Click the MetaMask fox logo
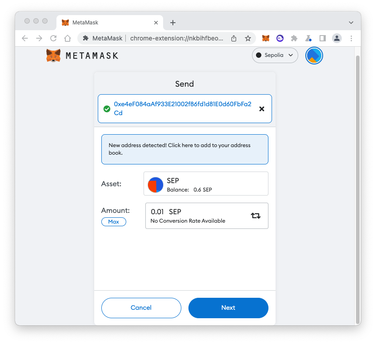 pos(53,56)
